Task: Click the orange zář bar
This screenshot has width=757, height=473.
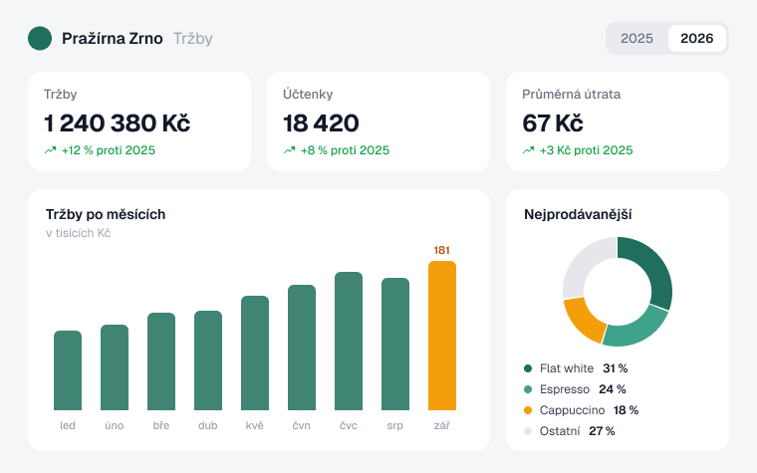Action: click(442, 336)
